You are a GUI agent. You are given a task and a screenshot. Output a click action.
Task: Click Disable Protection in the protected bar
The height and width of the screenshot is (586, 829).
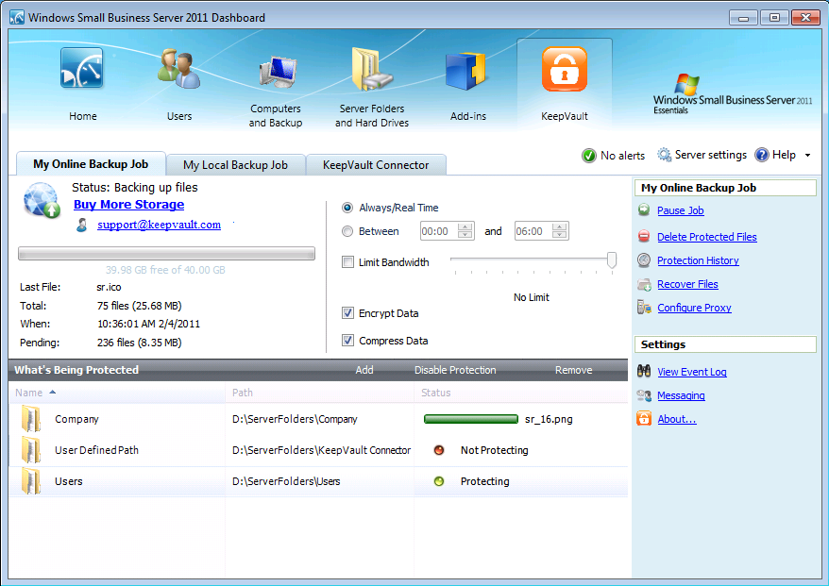tap(455, 370)
